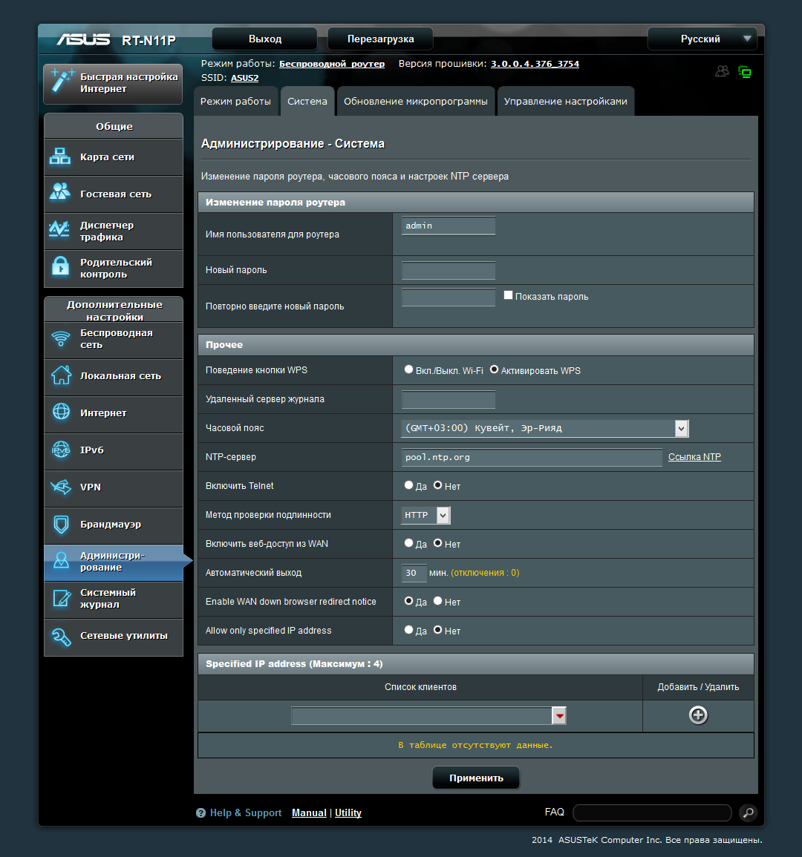Image resolution: width=802 pixels, height=857 pixels.
Task: Click the add client plus icon
Action: point(698,715)
